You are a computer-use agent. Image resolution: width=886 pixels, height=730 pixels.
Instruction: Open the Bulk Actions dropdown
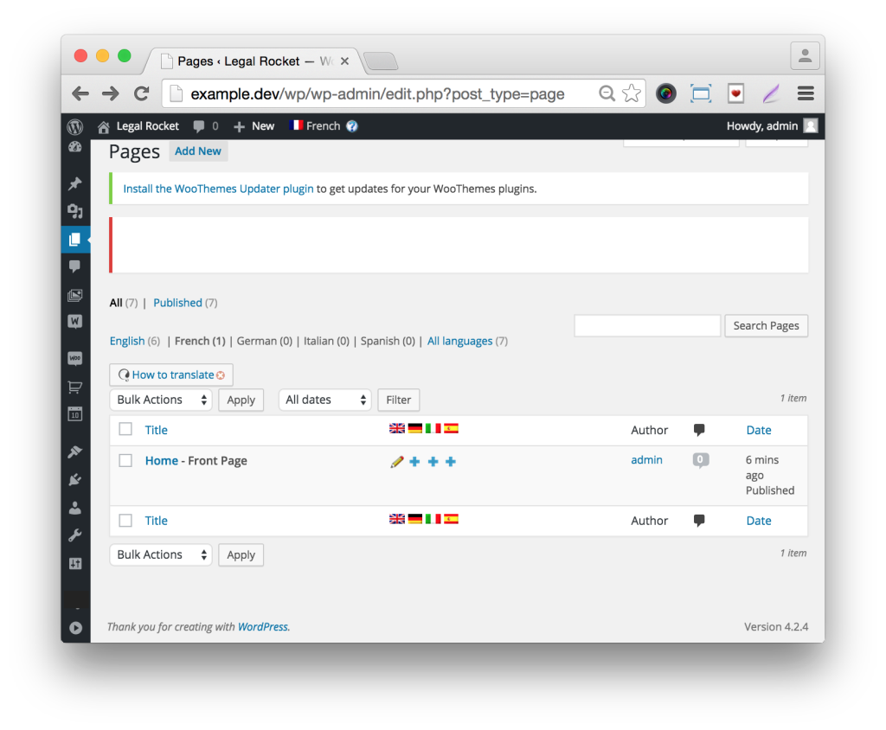coord(160,400)
